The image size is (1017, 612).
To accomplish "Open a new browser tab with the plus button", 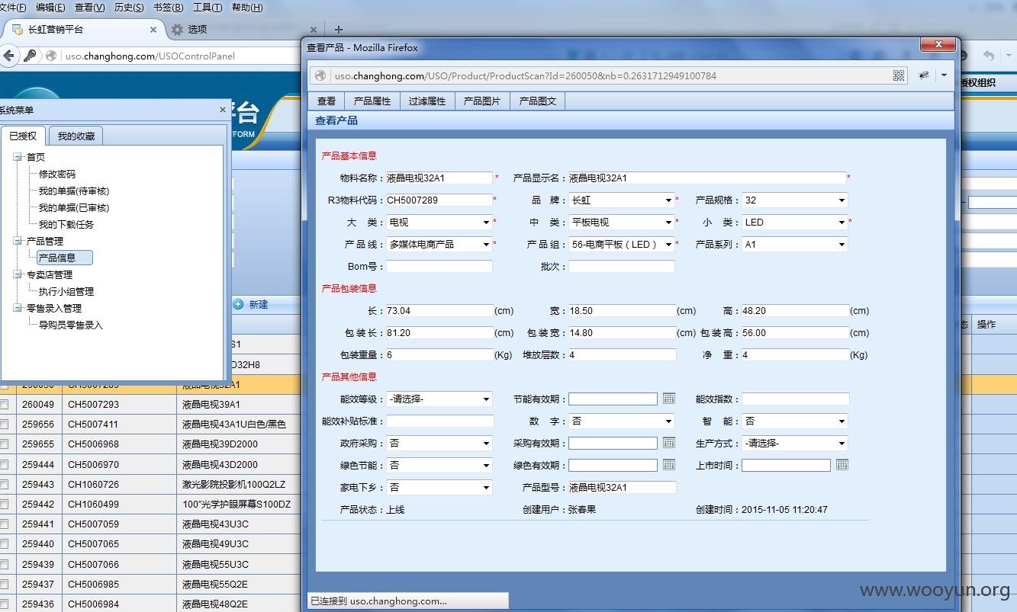I will pos(339,30).
